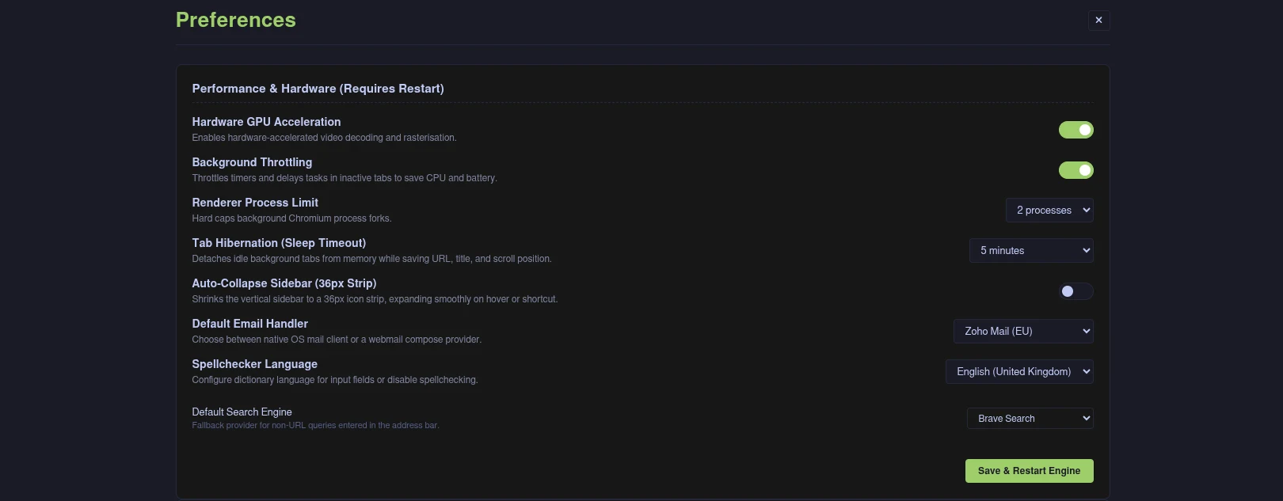Click Save & Restart Engine button
The height and width of the screenshot is (501, 1283).
(x=1029, y=471)
